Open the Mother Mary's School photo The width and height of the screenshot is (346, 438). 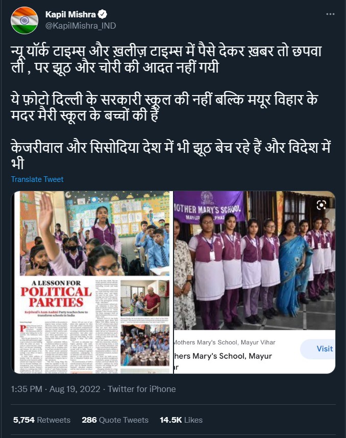pos(255,260)
